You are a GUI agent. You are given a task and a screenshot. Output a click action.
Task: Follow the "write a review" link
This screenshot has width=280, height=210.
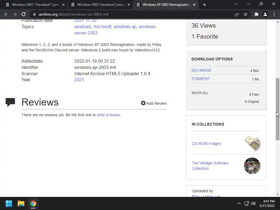click(x=108, y=115)
